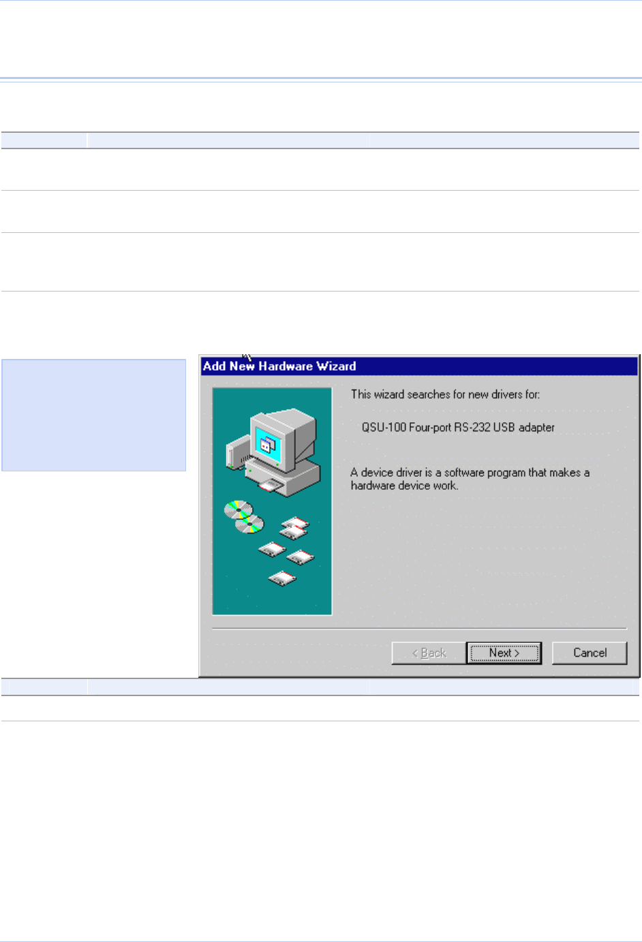Cancel the Add New Hardware Wizard

point(590,653)
